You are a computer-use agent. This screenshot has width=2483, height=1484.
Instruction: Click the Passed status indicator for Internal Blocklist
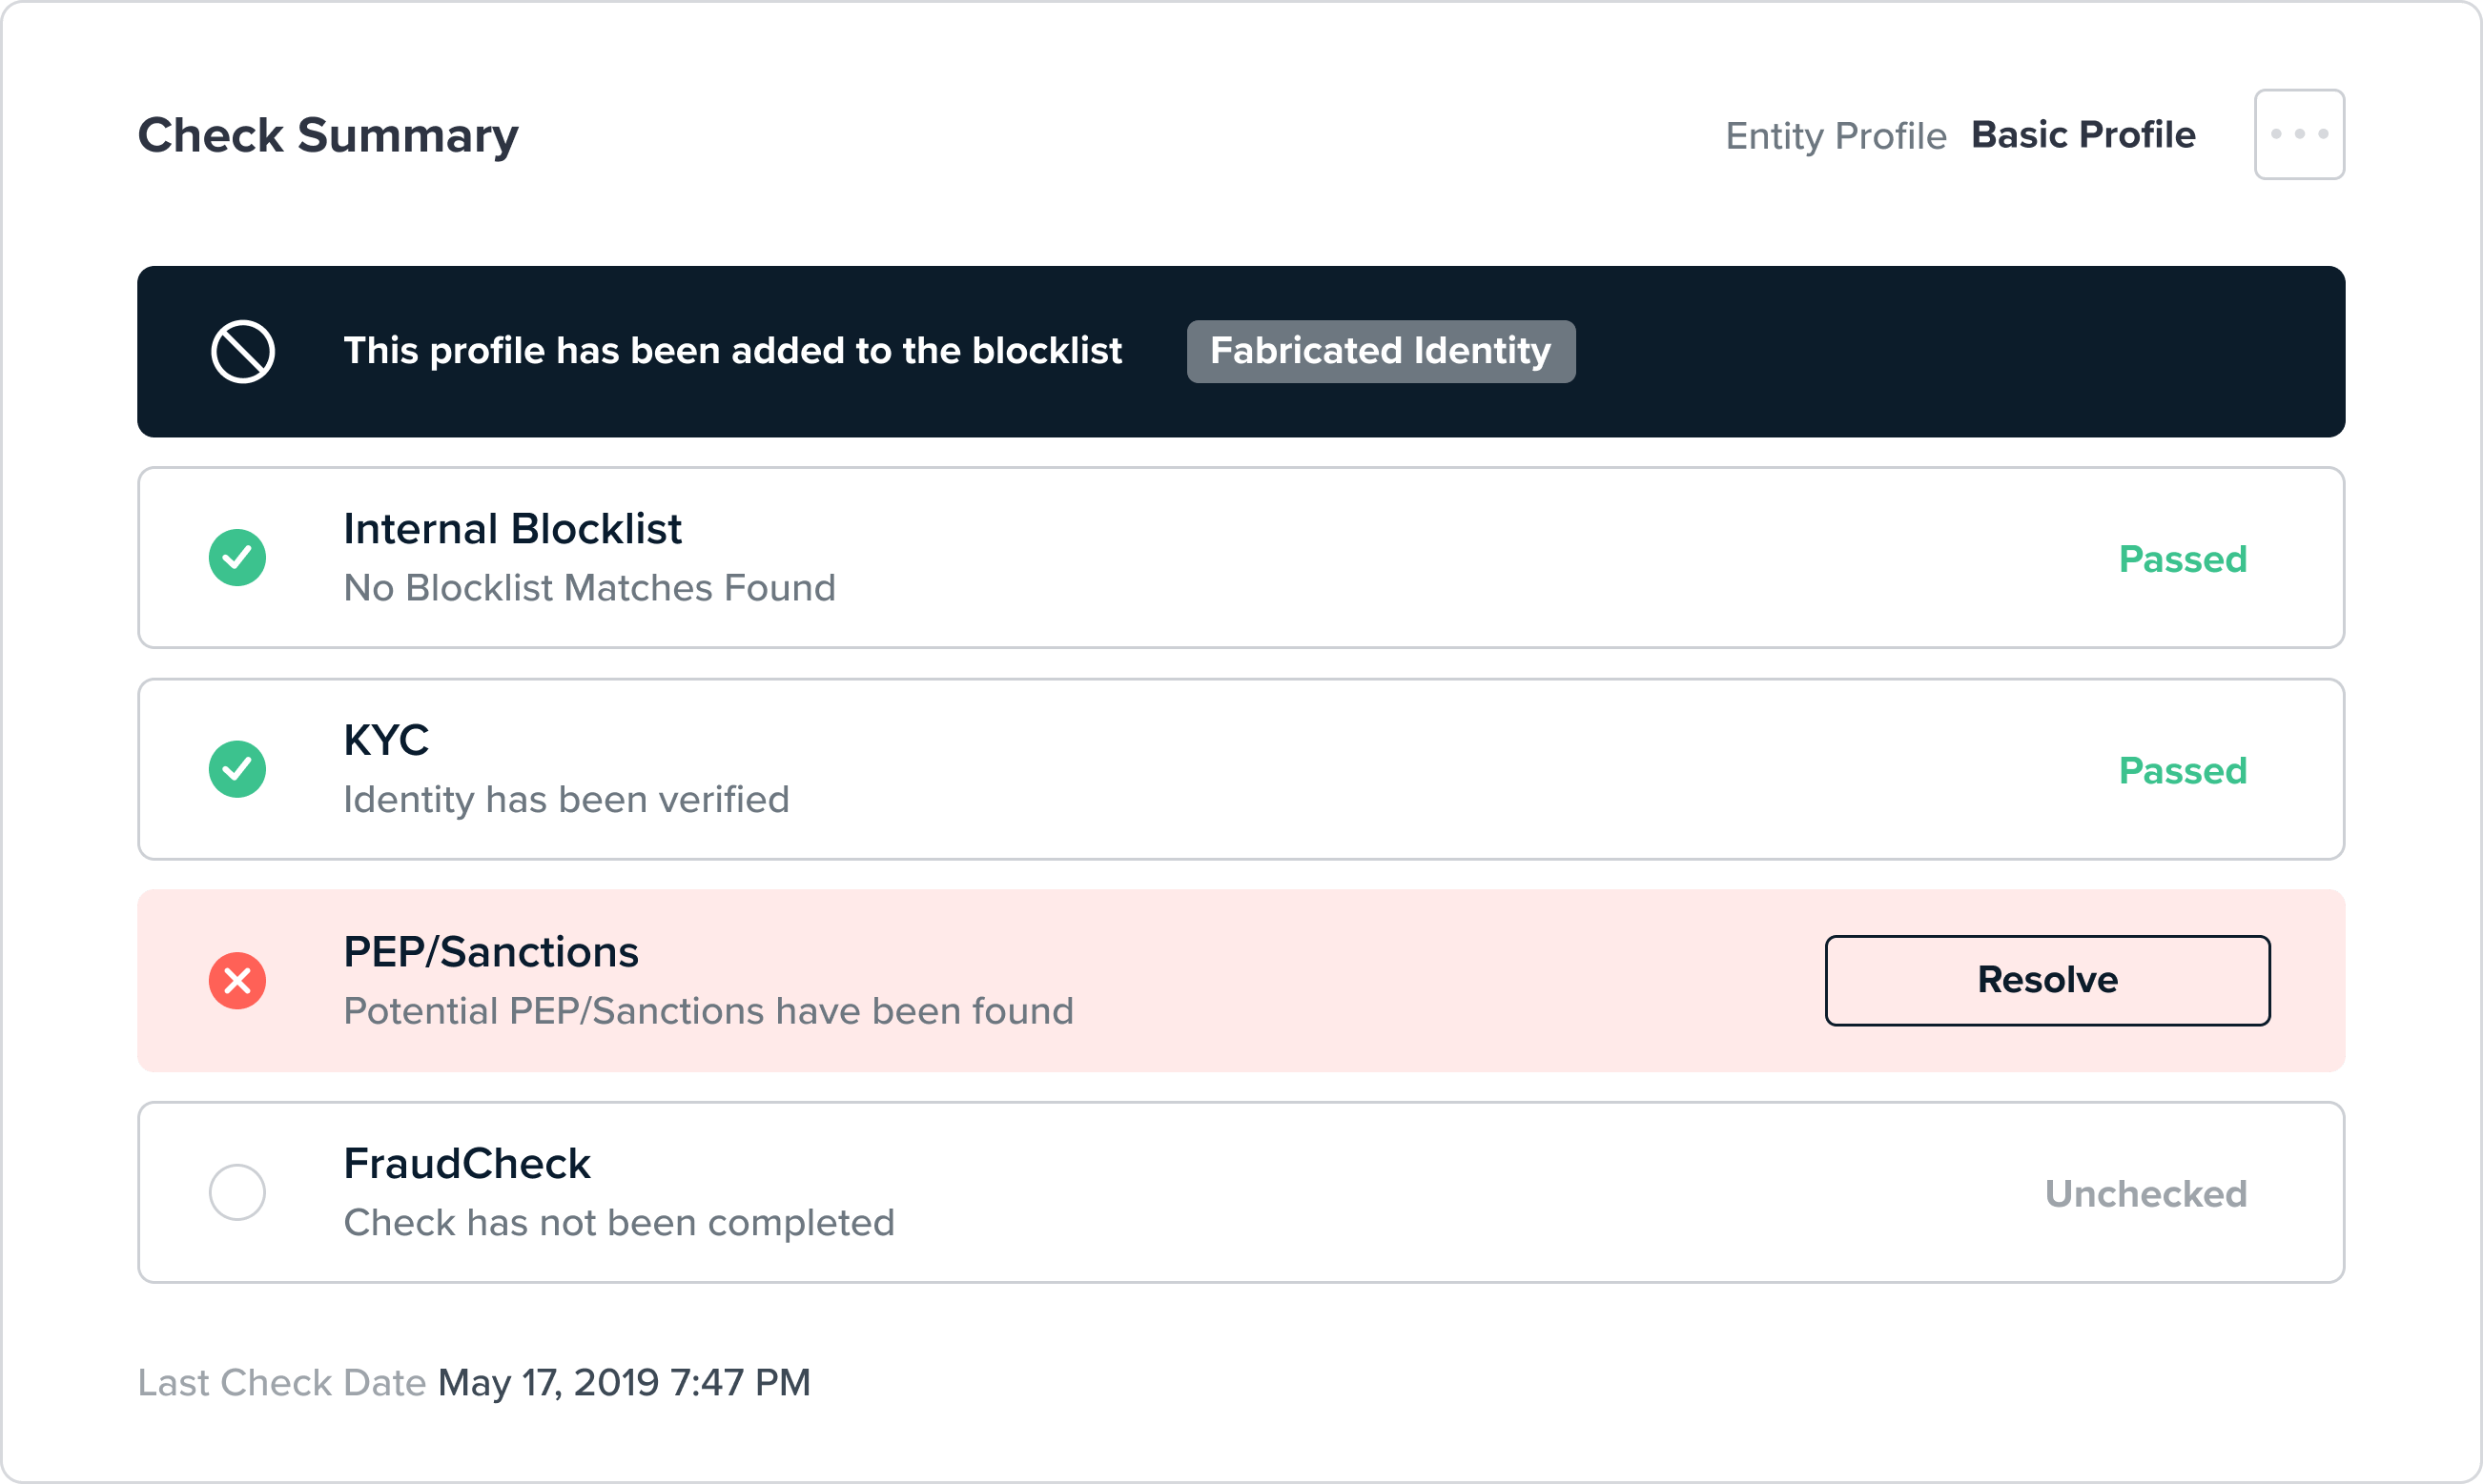(2183, 559)
